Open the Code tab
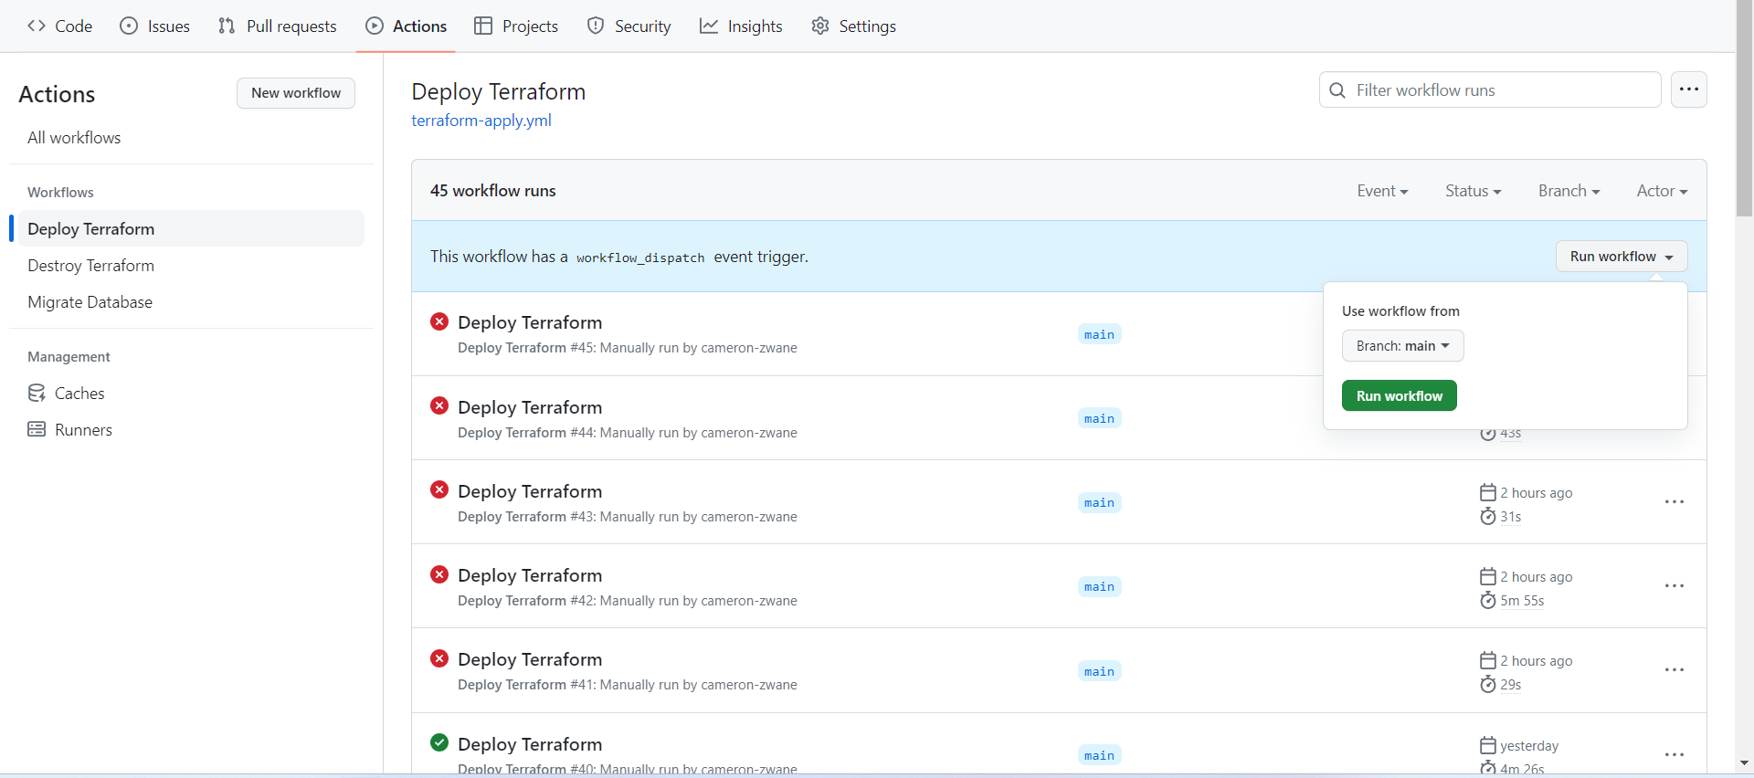The height and width of the screenshot is (778, 1754). [60, 26]
